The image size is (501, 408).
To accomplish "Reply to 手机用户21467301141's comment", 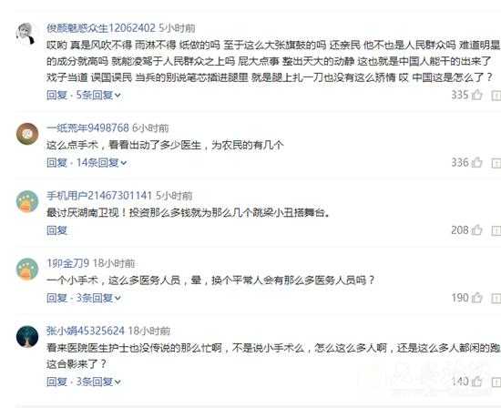I will pyautogui.click(x=56, y=230).
